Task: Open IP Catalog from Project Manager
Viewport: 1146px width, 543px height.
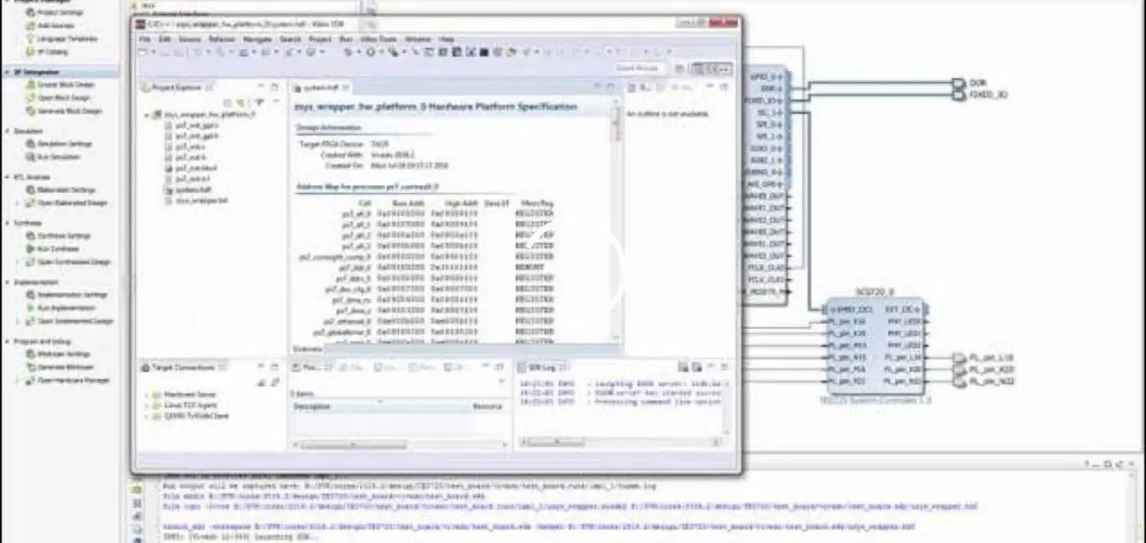Action: tap(52, 52)
